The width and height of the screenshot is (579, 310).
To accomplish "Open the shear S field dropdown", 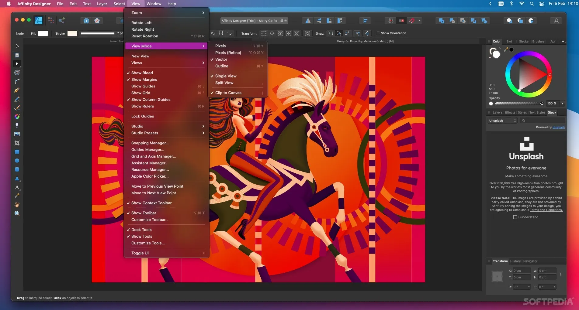I will [x=554, y=287].
